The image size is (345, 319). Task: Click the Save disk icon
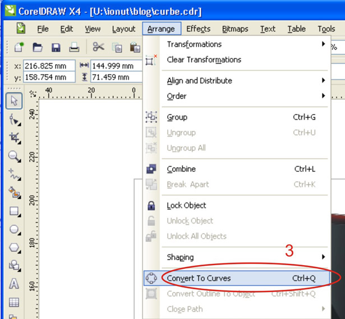[56, 47]
